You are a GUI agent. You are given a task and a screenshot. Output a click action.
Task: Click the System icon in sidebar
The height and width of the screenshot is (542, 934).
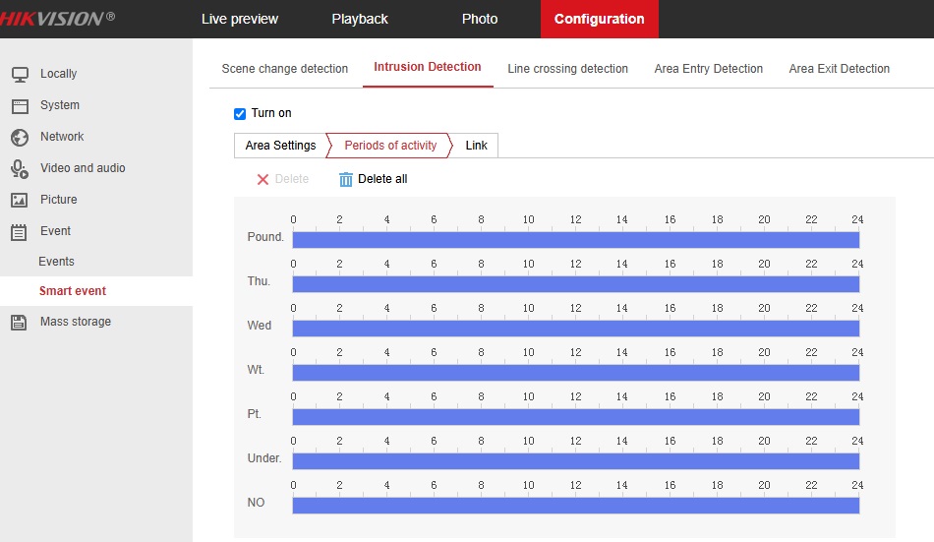[20, 105]
